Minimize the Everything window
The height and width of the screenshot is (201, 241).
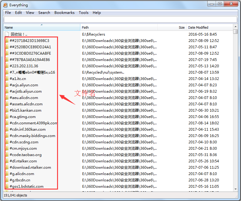[212, 4]
